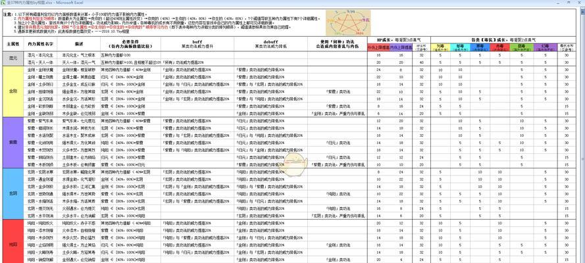The width and height of the screenshot is (585, 263).
Task: Select the yellow 烈毒 header cell
Action: [440, 47]
